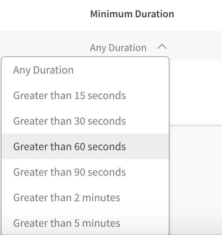
Task: Set minimum duration filter to 30 seconds
Action: [85, 121]
